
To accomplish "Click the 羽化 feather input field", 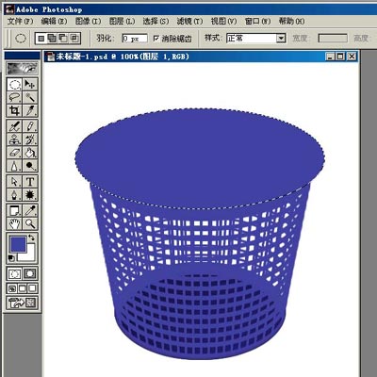I will (x=135, y=39).
